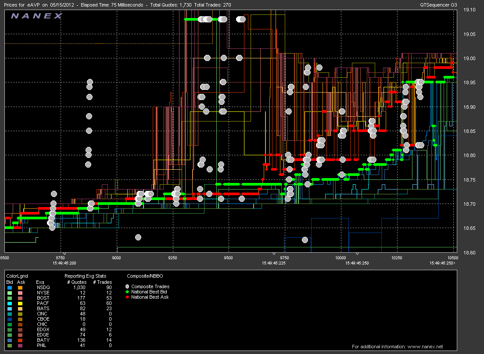Click the 9250 x-axis label
The height and width of the screenshot is (354, 484).
click(x=172, y=257)
